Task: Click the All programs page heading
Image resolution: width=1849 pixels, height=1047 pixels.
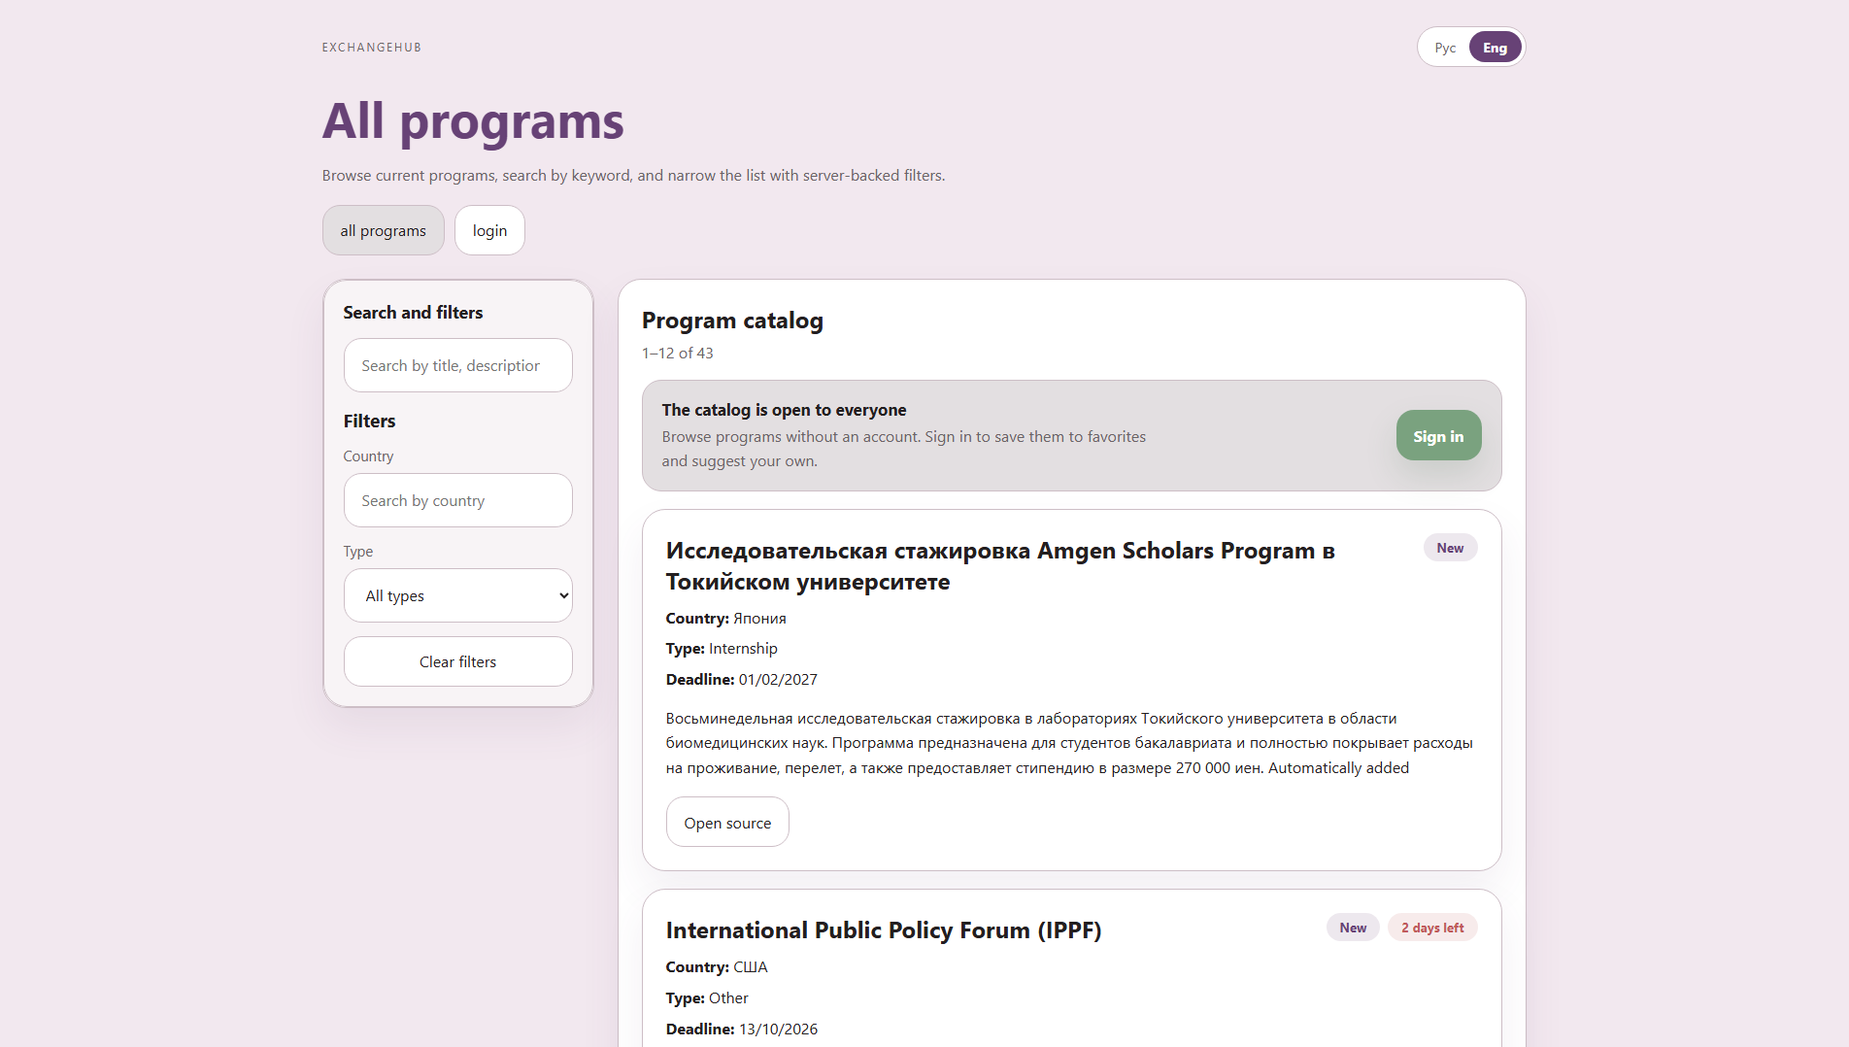Action: (x=473, y=121)
